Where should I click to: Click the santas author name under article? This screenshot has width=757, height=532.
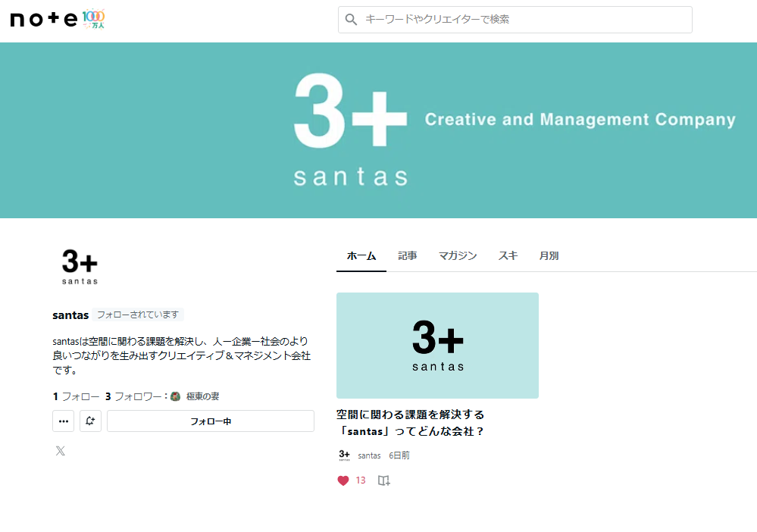click(369, 455)
